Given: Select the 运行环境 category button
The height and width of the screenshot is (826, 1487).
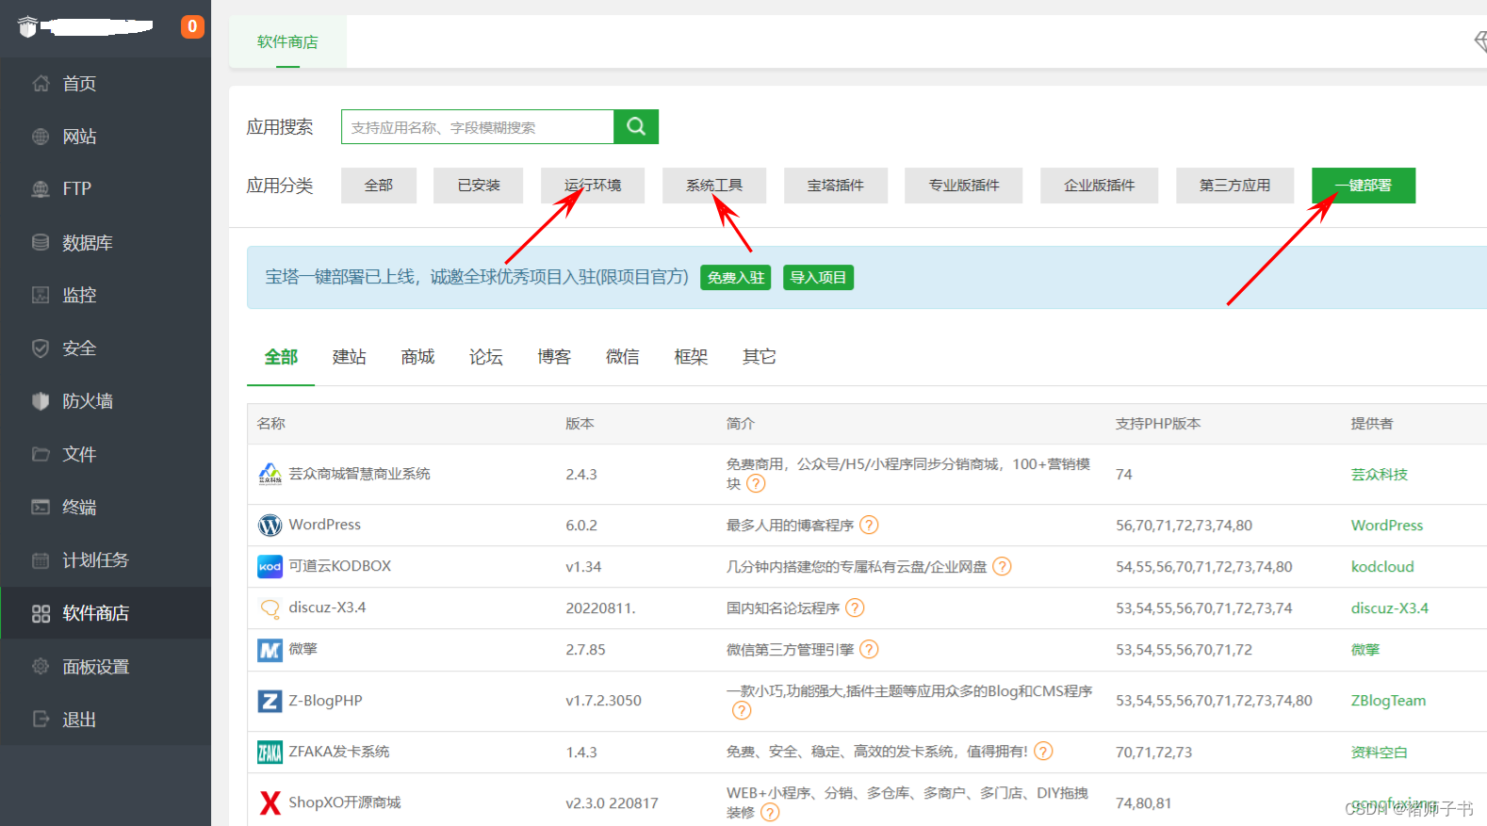Looking at the screenshot, I should 593,186.
